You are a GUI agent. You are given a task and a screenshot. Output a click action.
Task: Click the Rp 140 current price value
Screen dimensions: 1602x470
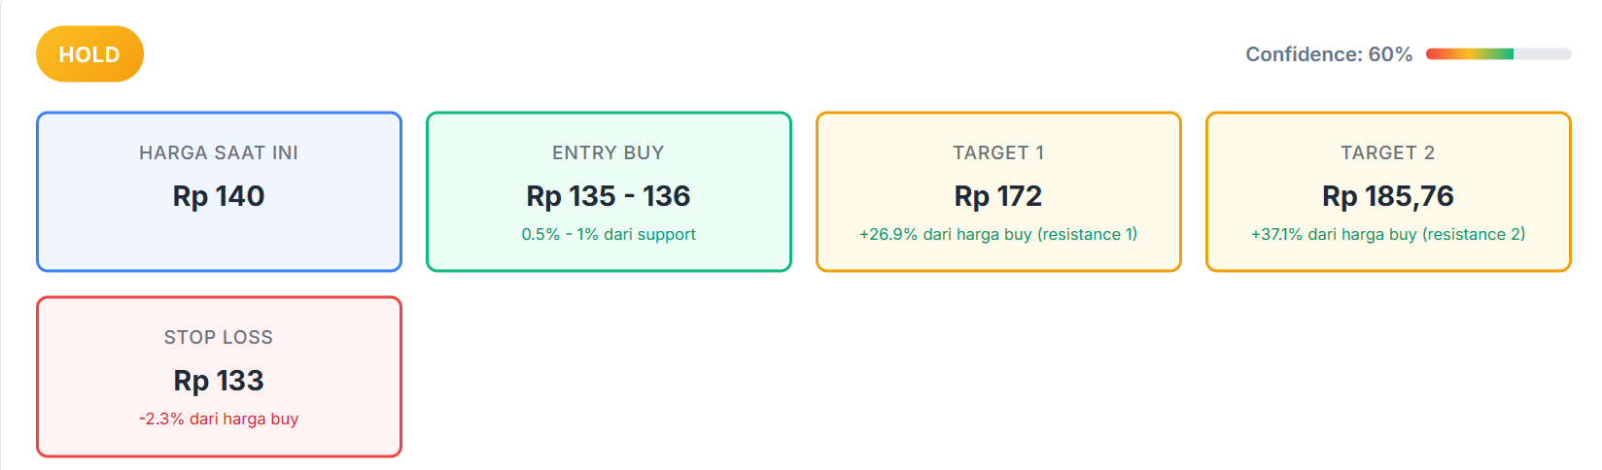pyautogui.click(x=219, y=196)
